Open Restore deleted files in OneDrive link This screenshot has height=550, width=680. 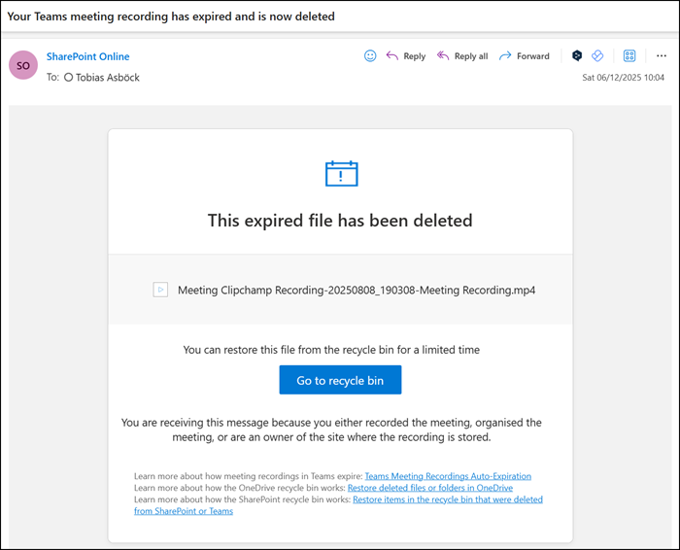[x=430, y=488]
